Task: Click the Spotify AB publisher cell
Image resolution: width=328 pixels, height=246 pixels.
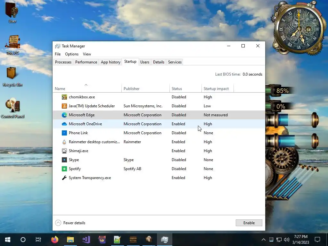Action: click(132, 169)
